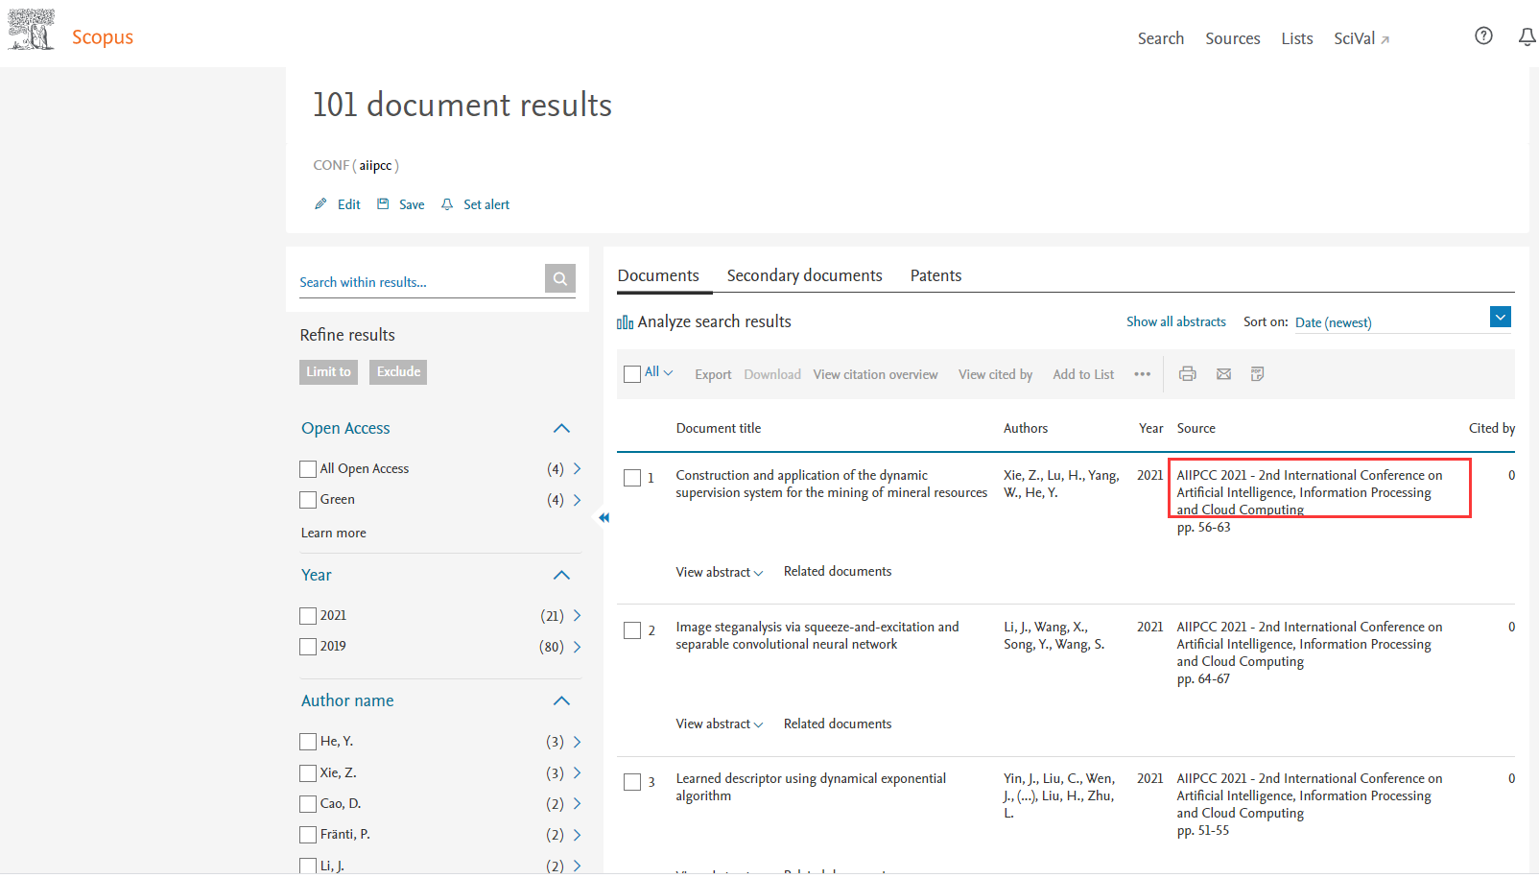Open Analyze search results
Image resolution: width=1539 pixels, height=878 pixels.
point(704,322)
